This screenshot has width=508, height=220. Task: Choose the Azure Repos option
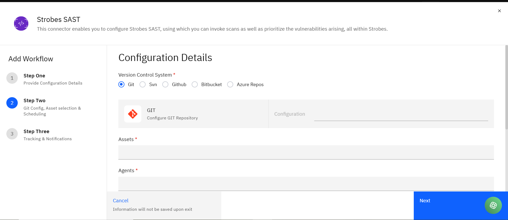[x=230, y=85]
